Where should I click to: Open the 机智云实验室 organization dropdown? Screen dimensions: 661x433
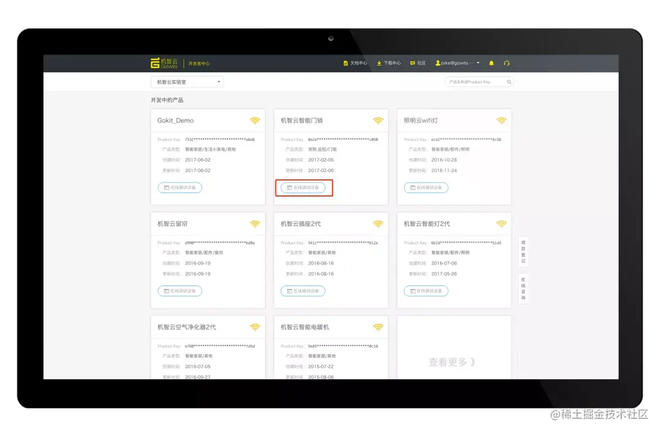point(187,82)
